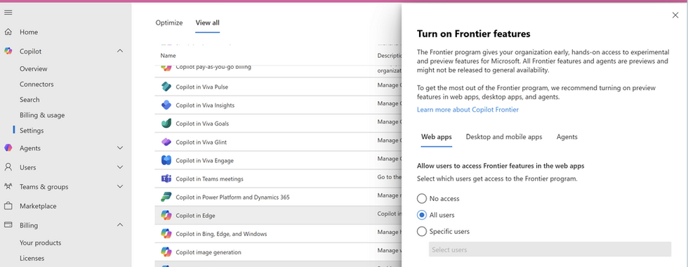Screen dimensions: 688x267
Task: Open the hamburger navigation menu icon
Action: click(x=8, y=13)
